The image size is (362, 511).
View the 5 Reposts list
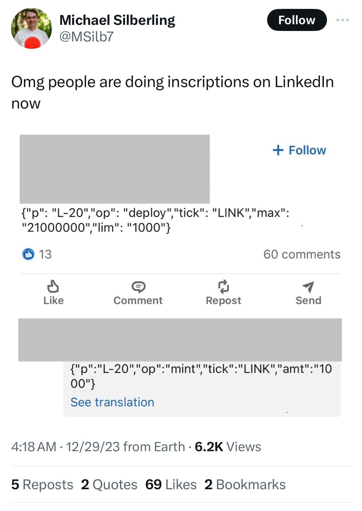coord(42,485)
